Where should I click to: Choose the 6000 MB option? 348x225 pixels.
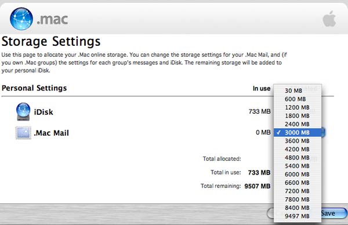[x=298, y=174]
